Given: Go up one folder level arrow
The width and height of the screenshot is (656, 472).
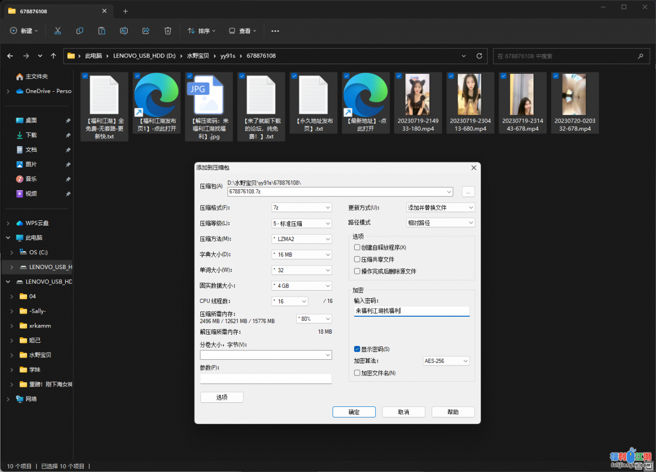Looking at the screenshot, I should [x=53, y=56].
